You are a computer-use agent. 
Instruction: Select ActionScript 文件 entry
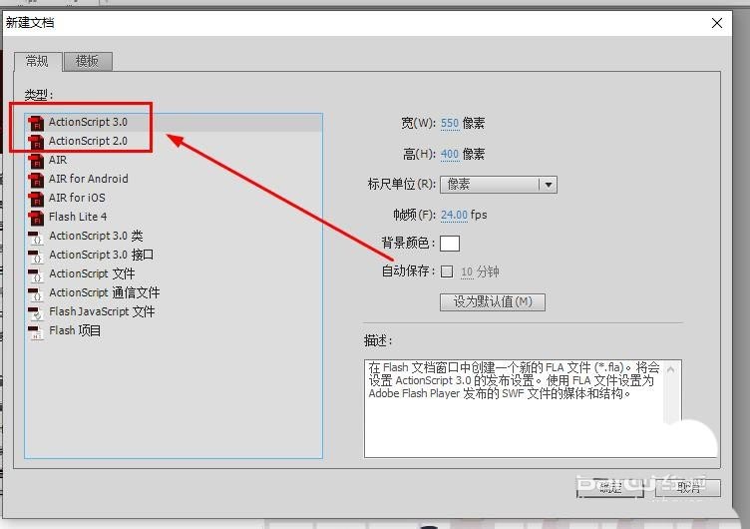tap(174, 273)
